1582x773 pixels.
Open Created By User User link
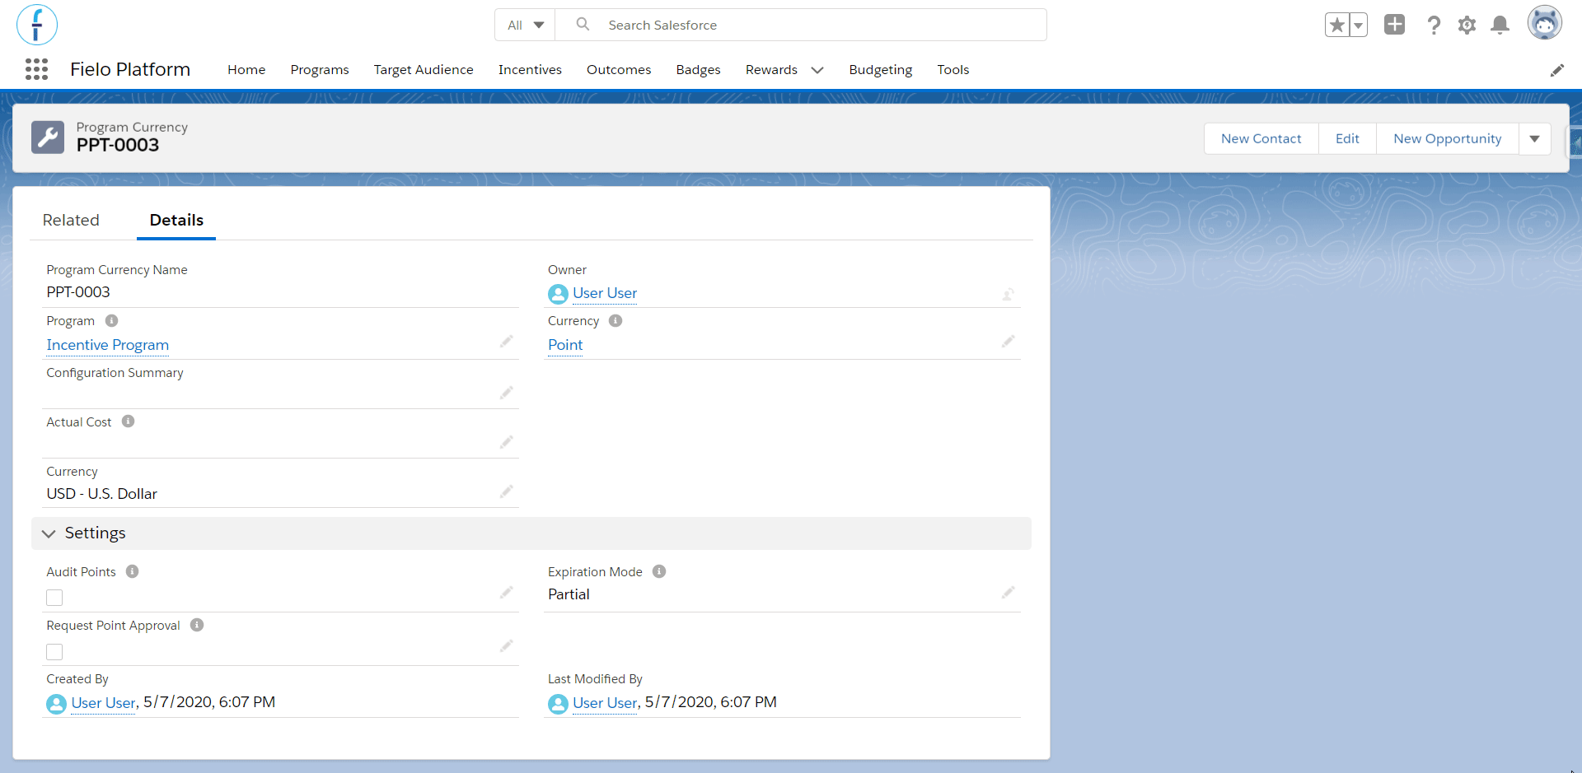click(103, 703)
